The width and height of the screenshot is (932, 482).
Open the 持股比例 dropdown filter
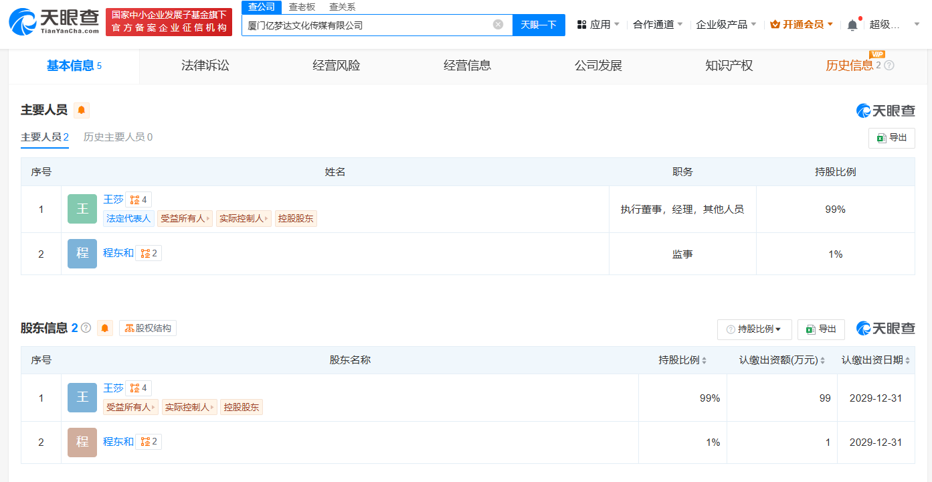[x=754, y=329]
